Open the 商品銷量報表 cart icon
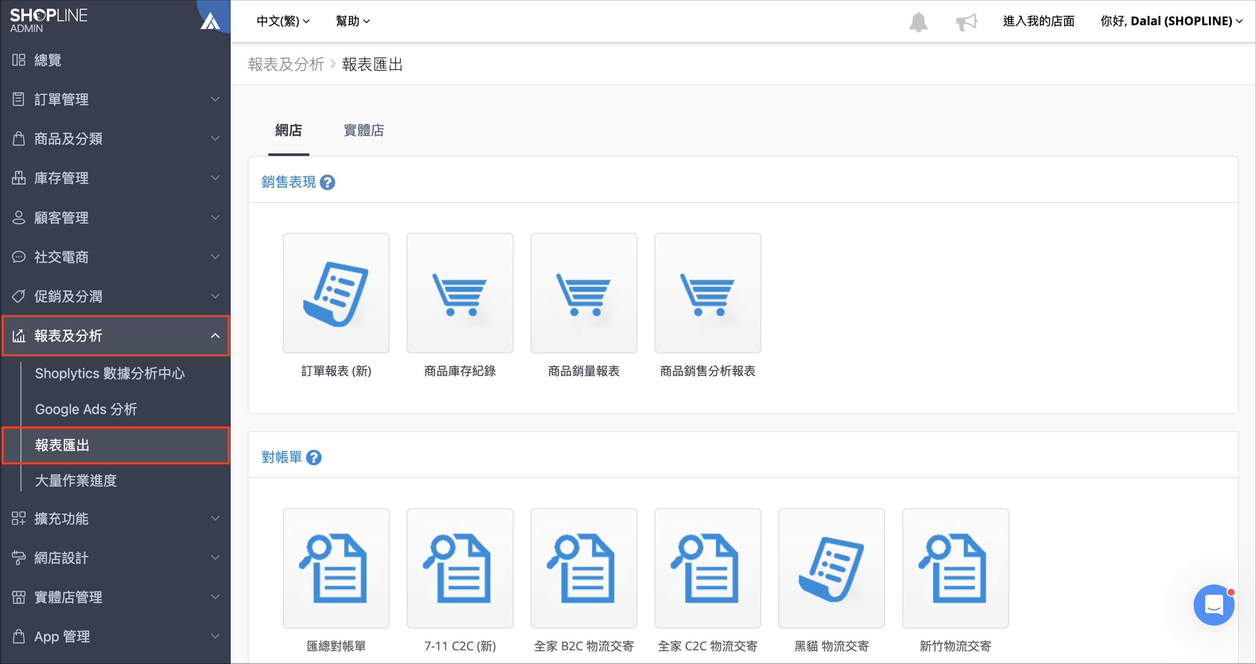The width and height of the screenshot is (1256, 664). coord(584,293)
